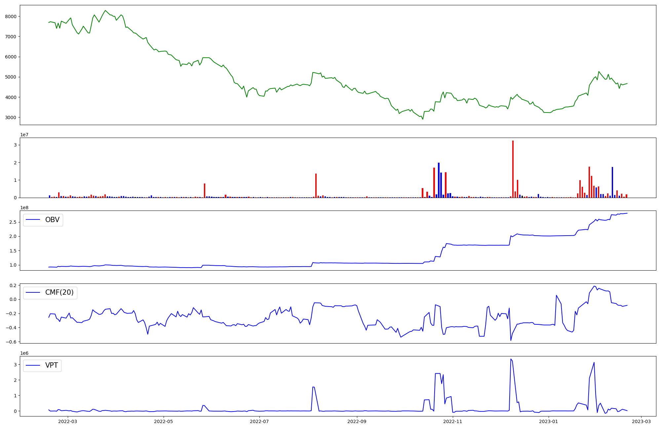
Task: Click the 2022-07 x-axis date label
Action: coord(259,421)
